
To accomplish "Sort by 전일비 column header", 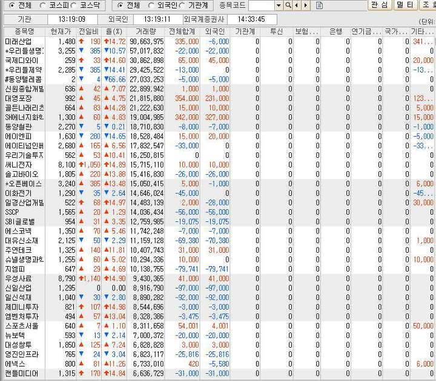I will pos(89,31).
